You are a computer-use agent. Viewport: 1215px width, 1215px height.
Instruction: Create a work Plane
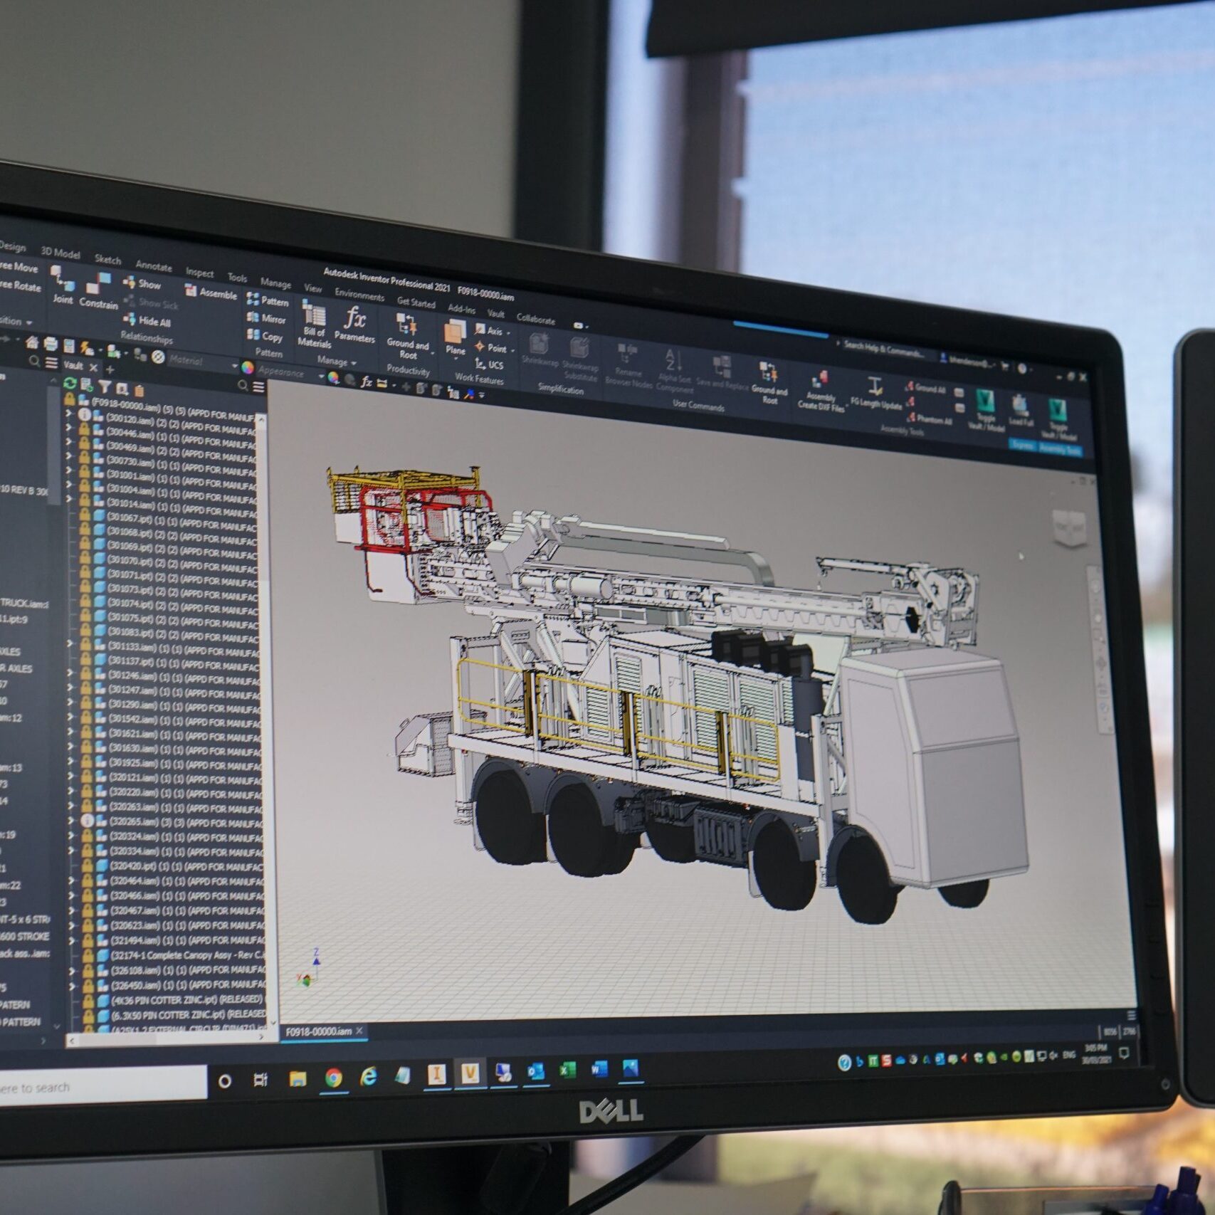click(455, 338)
